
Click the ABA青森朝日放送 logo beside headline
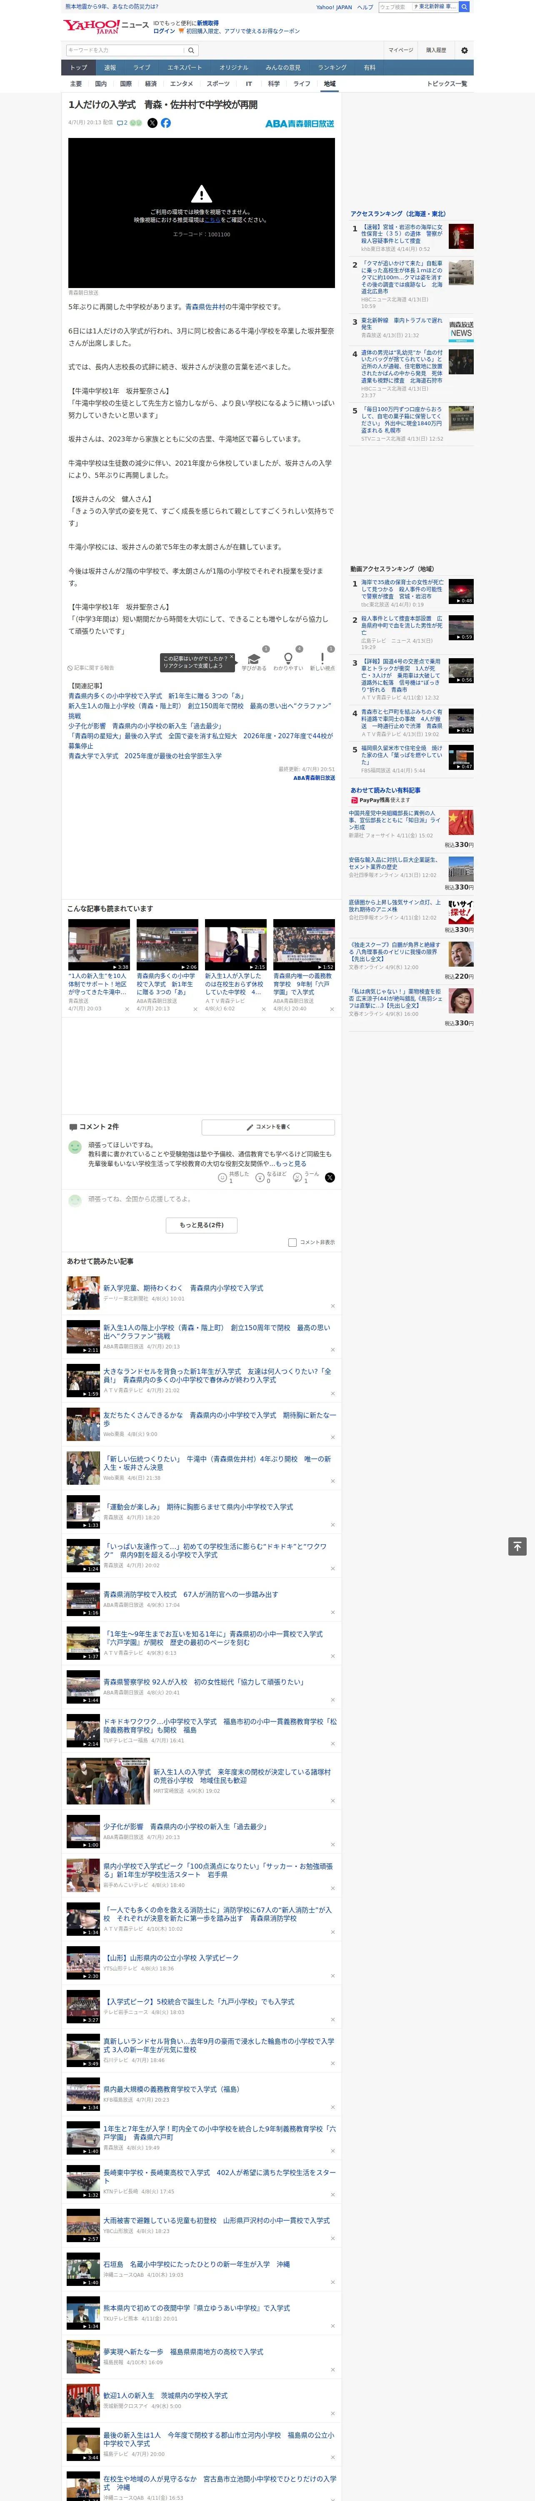pyautogui.click(x=300, y=123)
